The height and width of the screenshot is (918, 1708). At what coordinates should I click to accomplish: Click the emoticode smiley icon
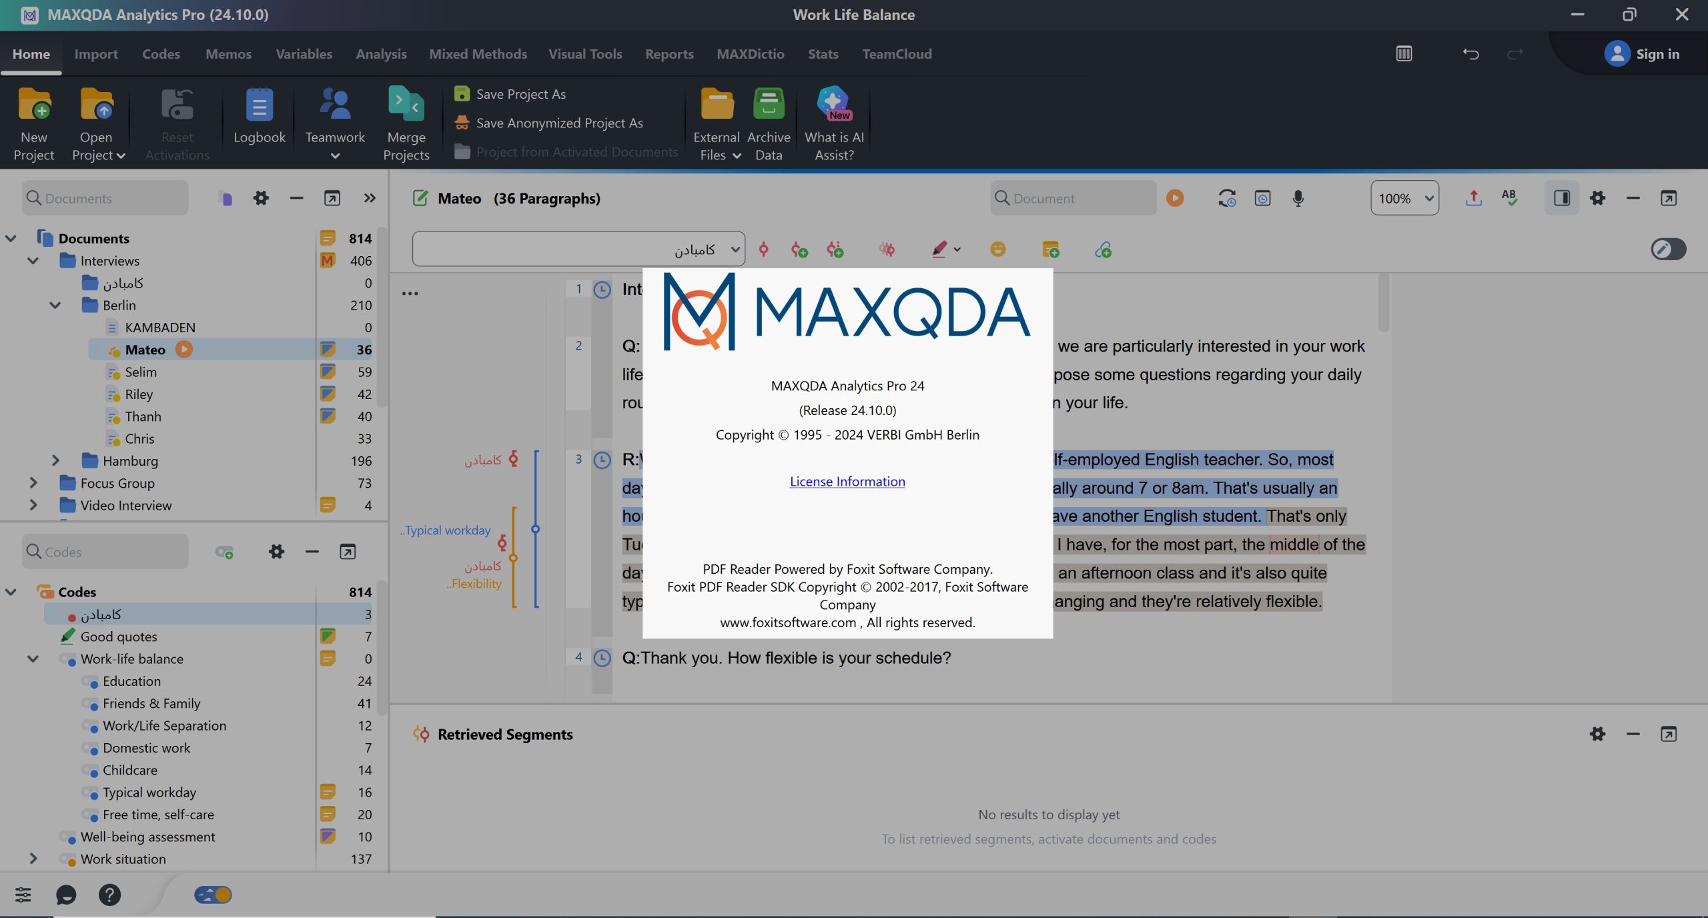(x=997, y=250)
